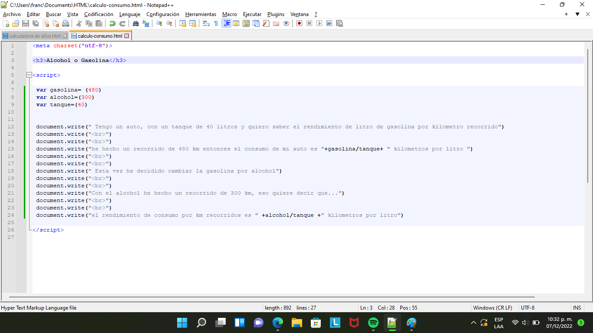The image size is (593, 333).
Task: Open the UTF-8 encoding selector in status bar
Action: [x=527, y=308]
